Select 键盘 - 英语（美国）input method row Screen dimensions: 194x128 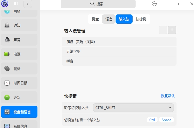(119, 42)
